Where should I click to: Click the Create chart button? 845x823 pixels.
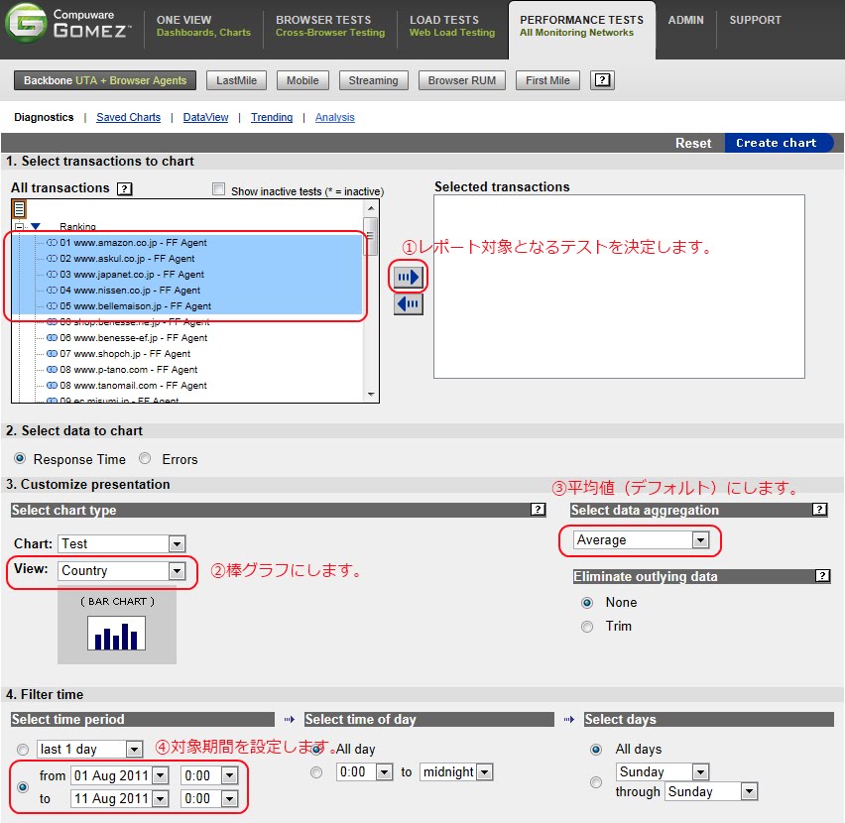point(777,143)
